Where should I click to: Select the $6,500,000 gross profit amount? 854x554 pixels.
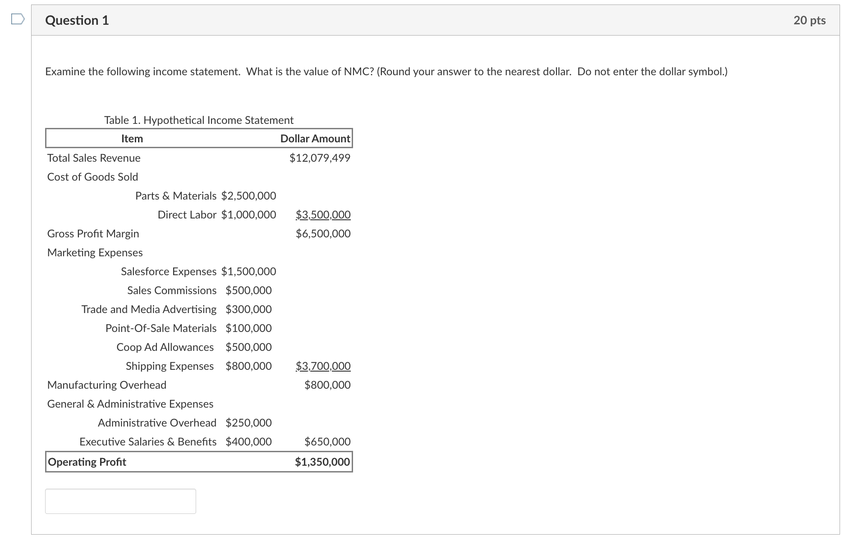coord(323,234)
